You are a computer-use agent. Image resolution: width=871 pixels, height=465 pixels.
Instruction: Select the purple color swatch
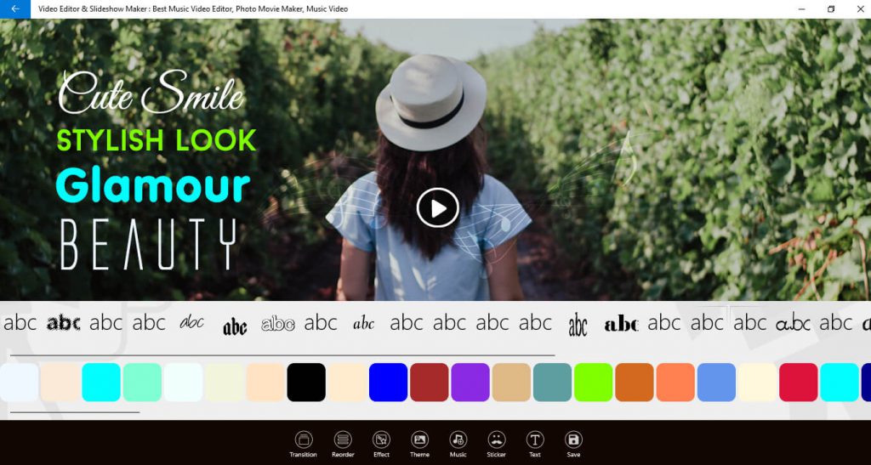(x=470, y=383)
